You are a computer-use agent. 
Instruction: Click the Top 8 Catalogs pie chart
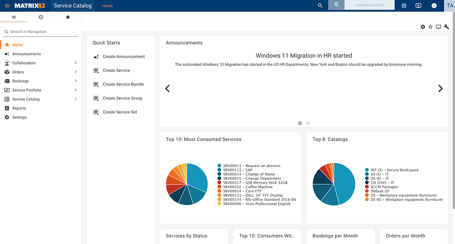pos(334,184)
